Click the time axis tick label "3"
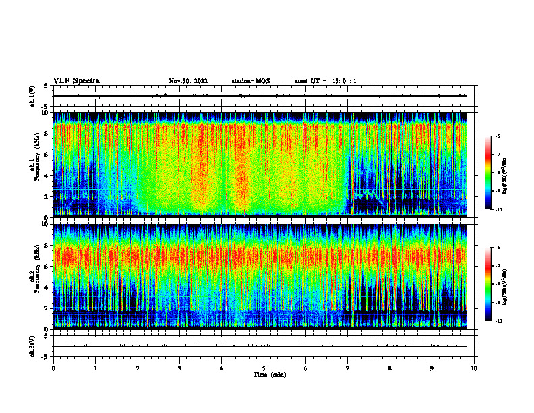 (179, 368)
